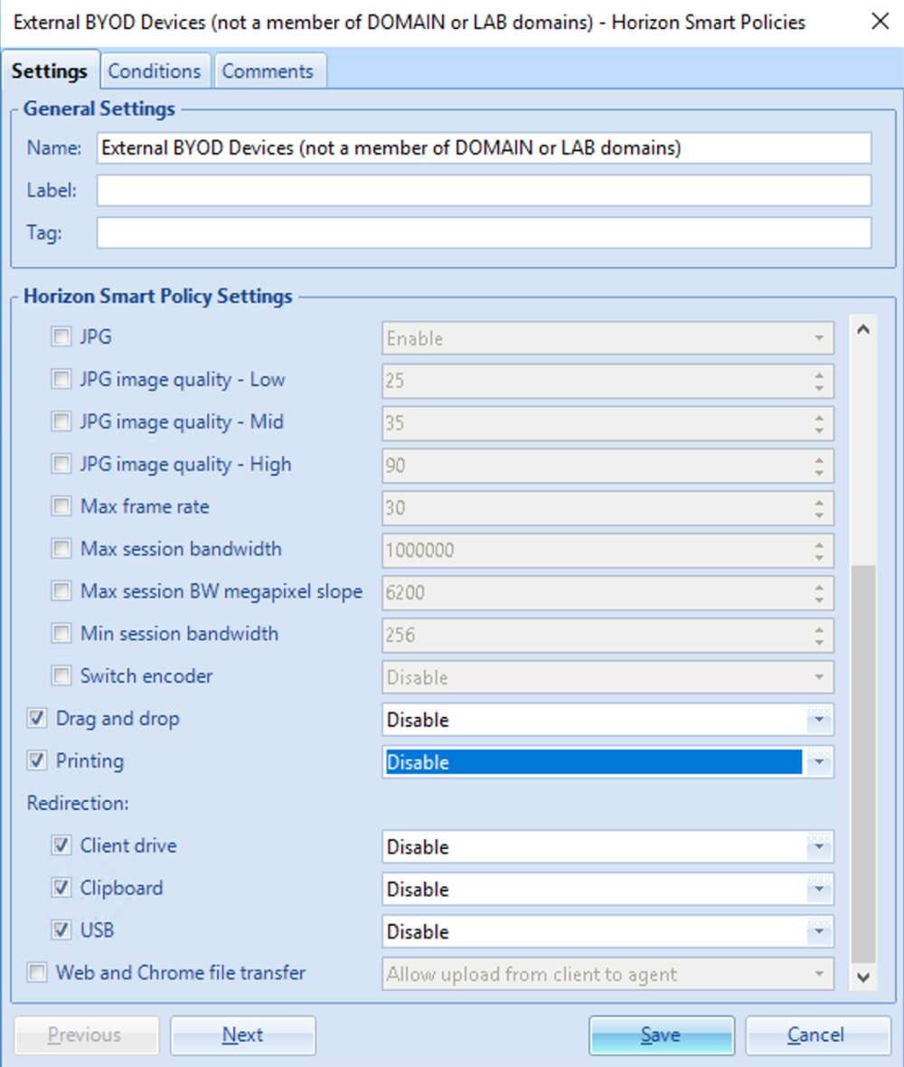Open the Clipboard redirection dropdown

pyautogui.click(x=819, y=890)
